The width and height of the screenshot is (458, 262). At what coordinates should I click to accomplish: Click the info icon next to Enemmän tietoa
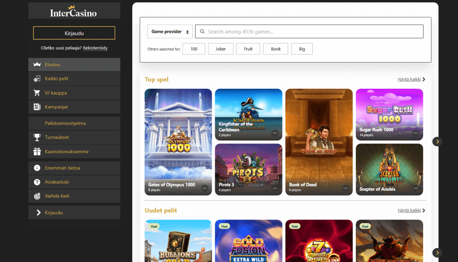point(37,168)
